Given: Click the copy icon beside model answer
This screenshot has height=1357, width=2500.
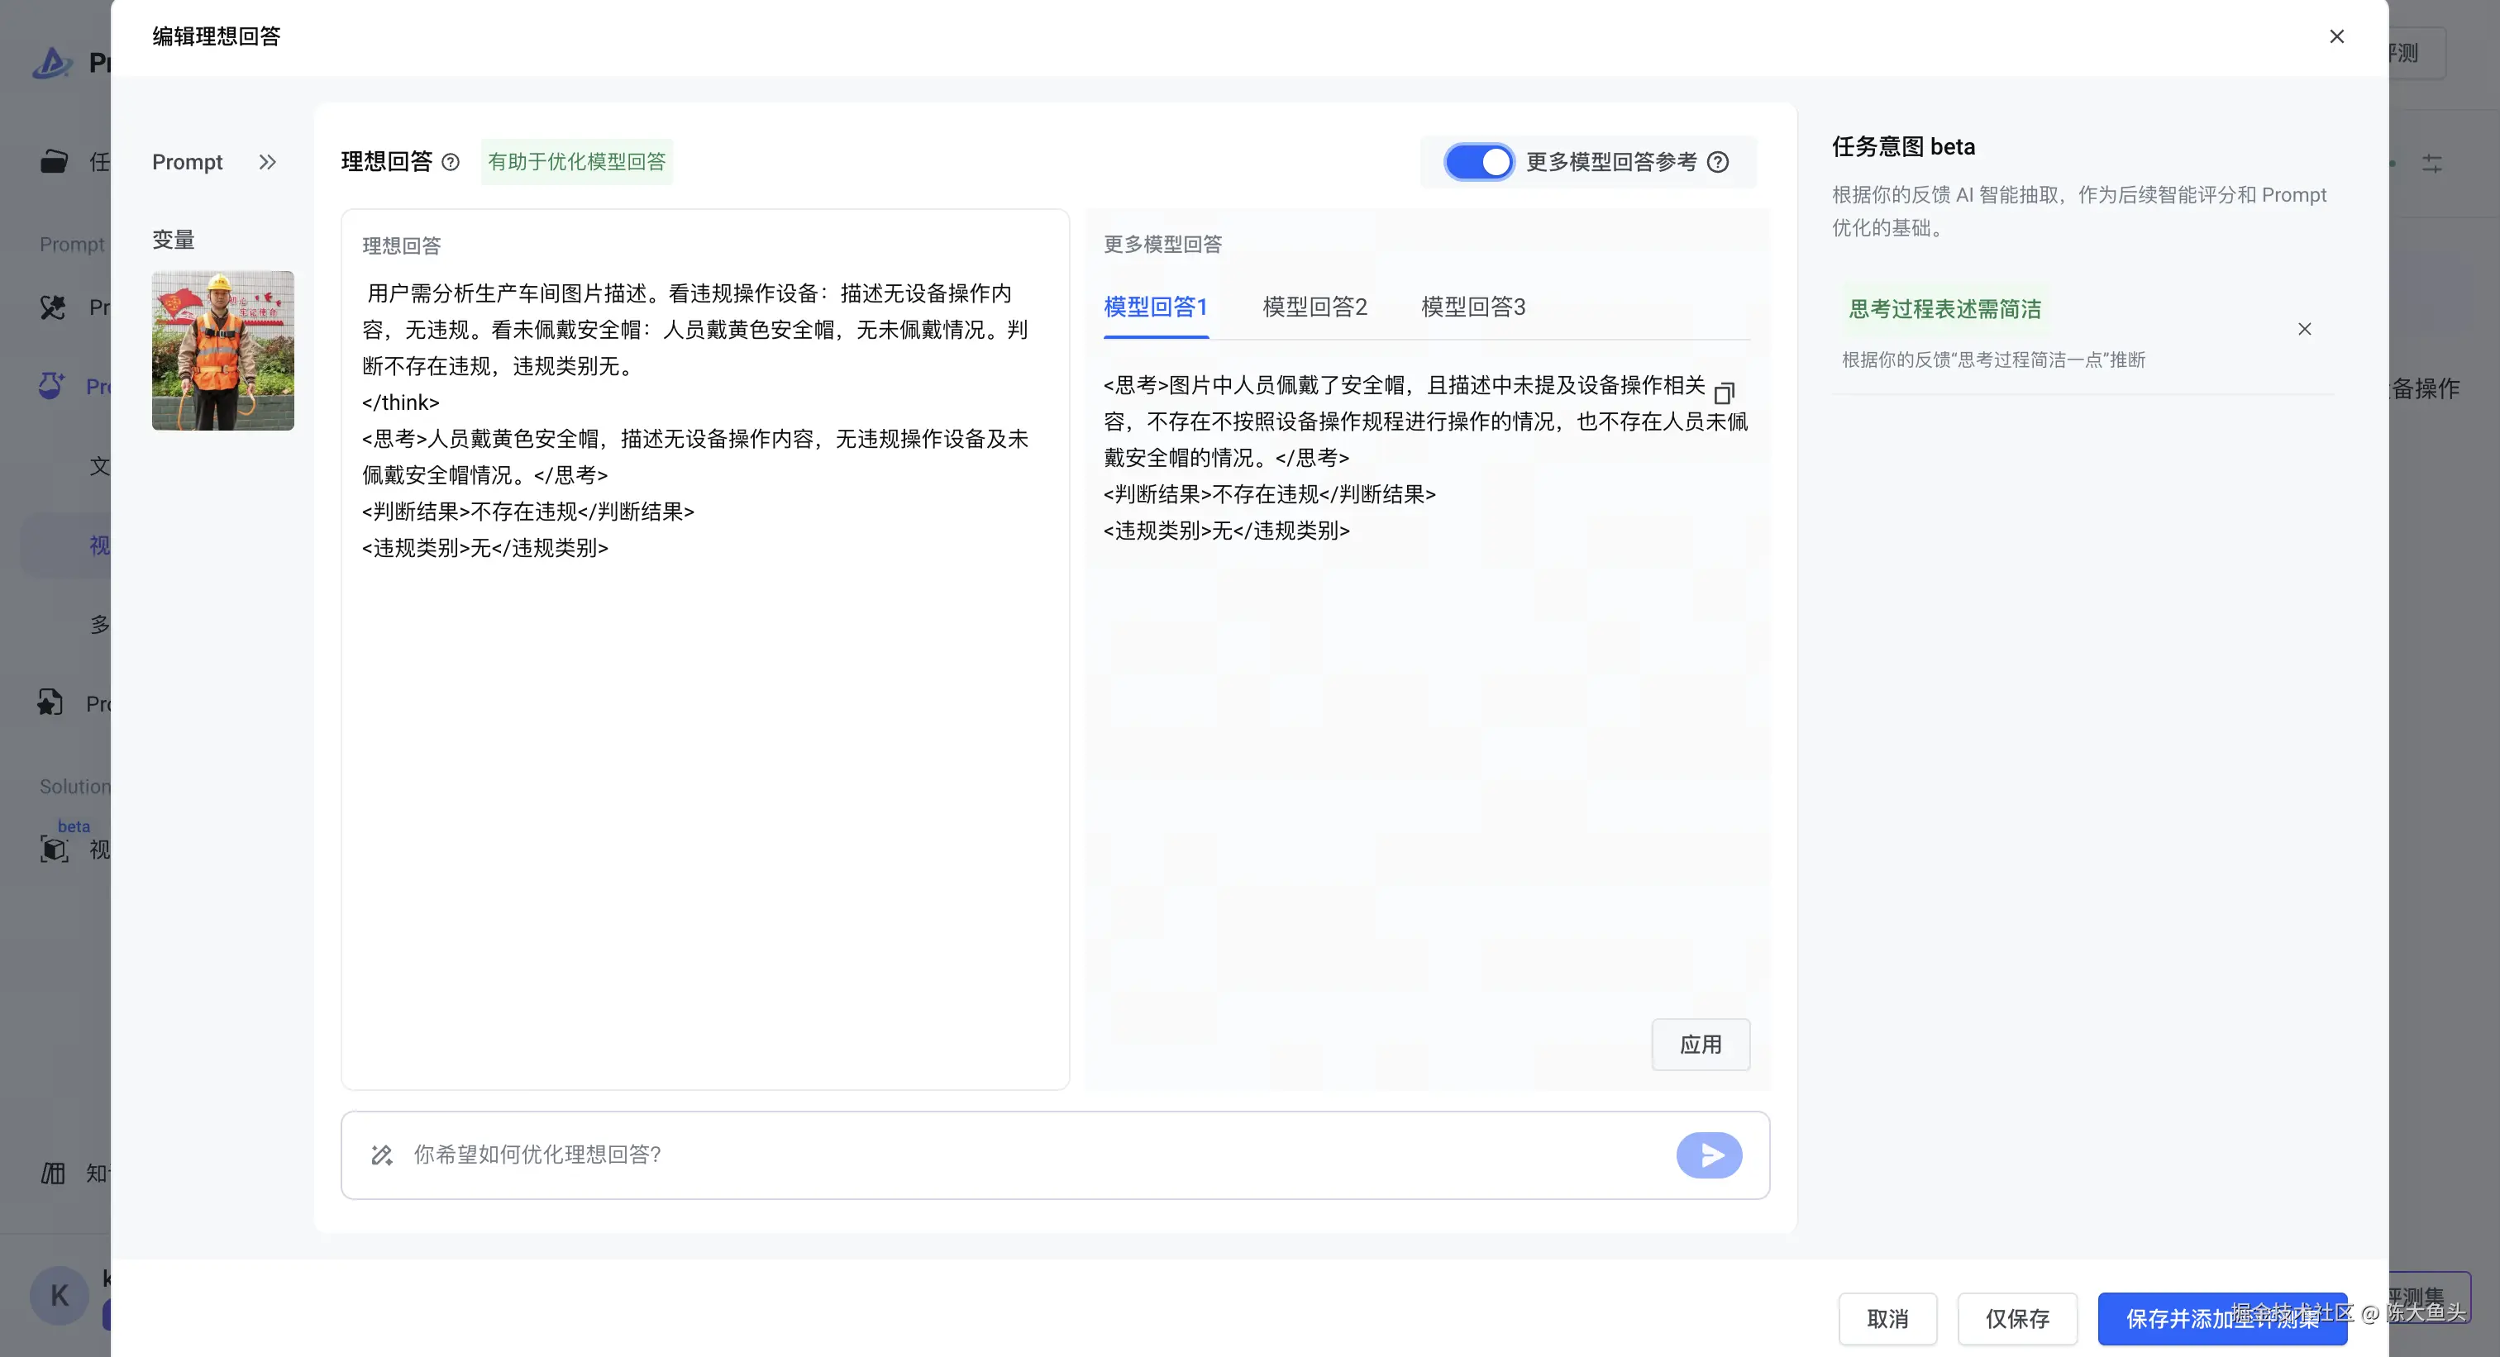Looking at the screenshot, I should 1724,393.
